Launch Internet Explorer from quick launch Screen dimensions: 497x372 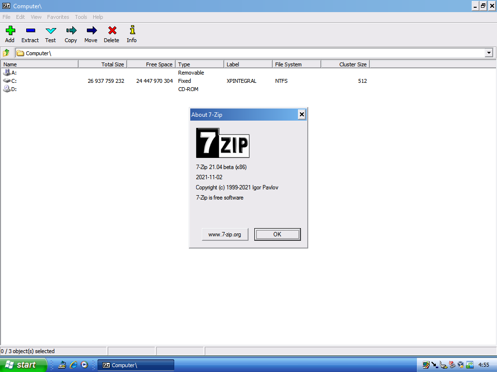(74, 365)
